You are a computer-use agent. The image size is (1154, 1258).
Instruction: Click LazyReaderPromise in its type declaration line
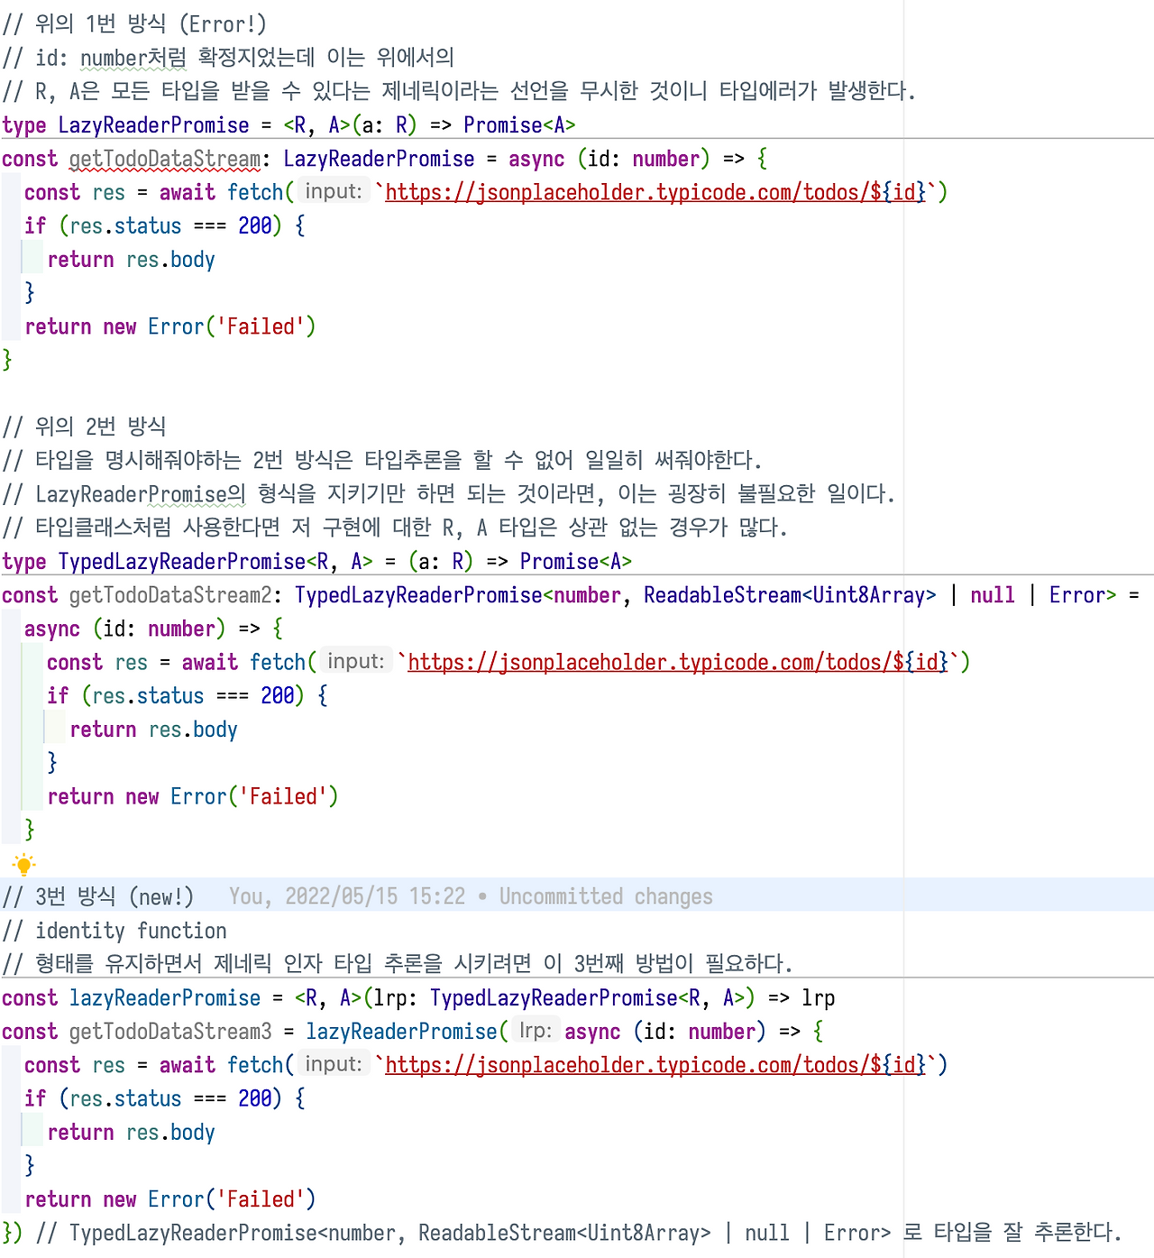coord(153,125)
